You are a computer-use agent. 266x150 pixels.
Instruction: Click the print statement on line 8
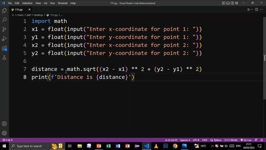(x=83, y=77)
